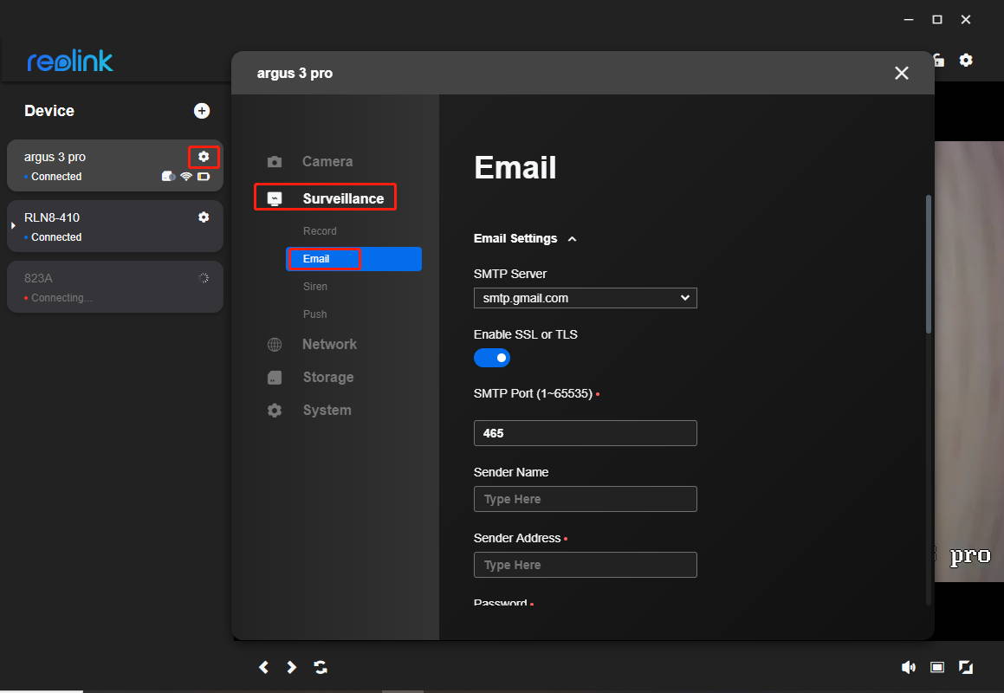Open the System settings section

[327, 410]
